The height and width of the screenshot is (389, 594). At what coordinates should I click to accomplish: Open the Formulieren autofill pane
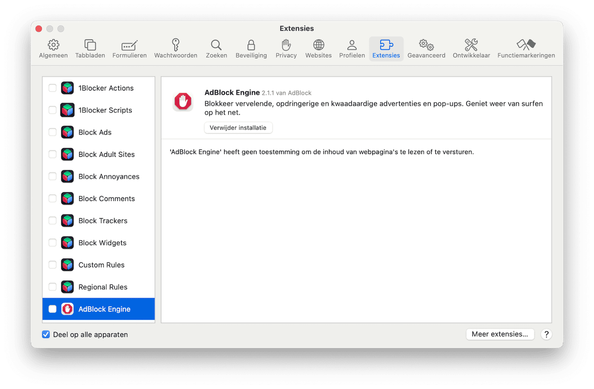(x=129, y=49)
